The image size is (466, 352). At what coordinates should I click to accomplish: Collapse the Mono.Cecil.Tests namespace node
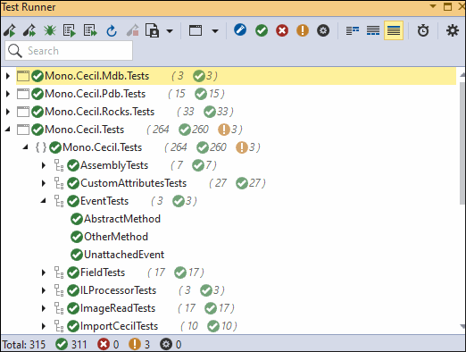click(26, 147)
